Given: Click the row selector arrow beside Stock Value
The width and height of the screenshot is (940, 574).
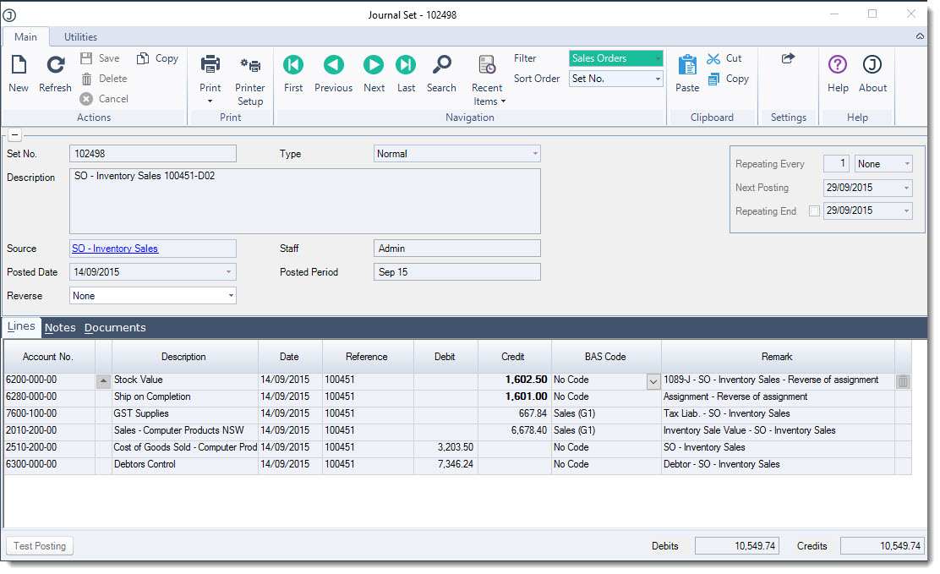Looking at the screenshot, I should coord(103,380).
